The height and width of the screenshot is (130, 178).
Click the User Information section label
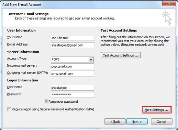click(x=21, y=31)
